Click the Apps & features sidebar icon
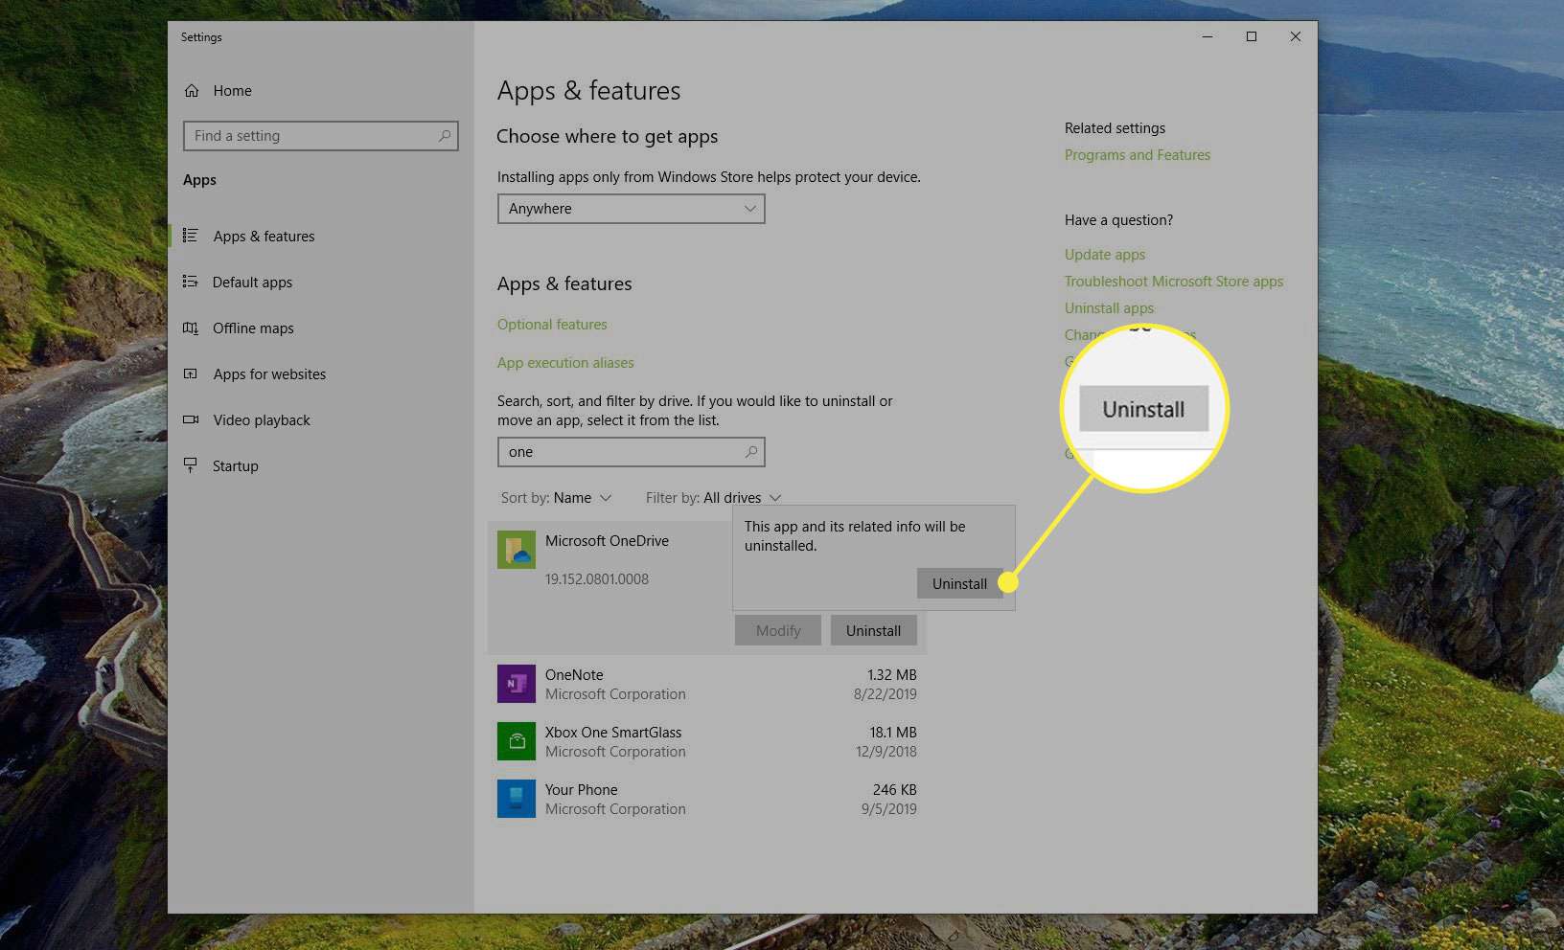Image resolution: width=1564 pixels, height=950 pixels. (191, 236)
